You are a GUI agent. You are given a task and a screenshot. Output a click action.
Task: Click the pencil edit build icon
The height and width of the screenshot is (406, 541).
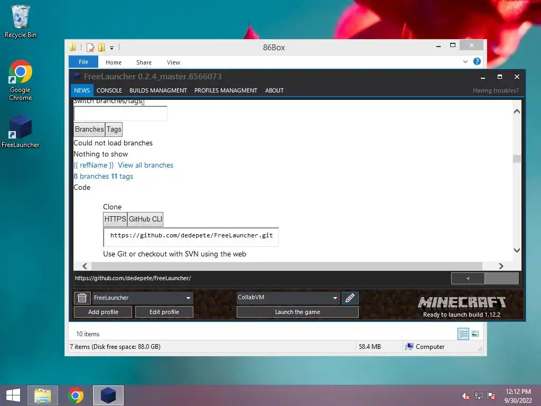tap(350, 298)
